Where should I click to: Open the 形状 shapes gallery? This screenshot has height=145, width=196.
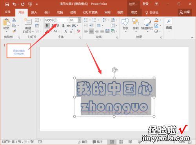pyautogui.click(x=125, y=25)
